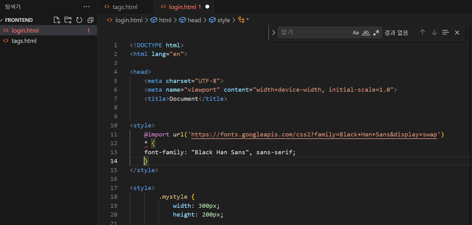Toggle match whole word in find
The image size is (472, 225).
pos(366,33)
